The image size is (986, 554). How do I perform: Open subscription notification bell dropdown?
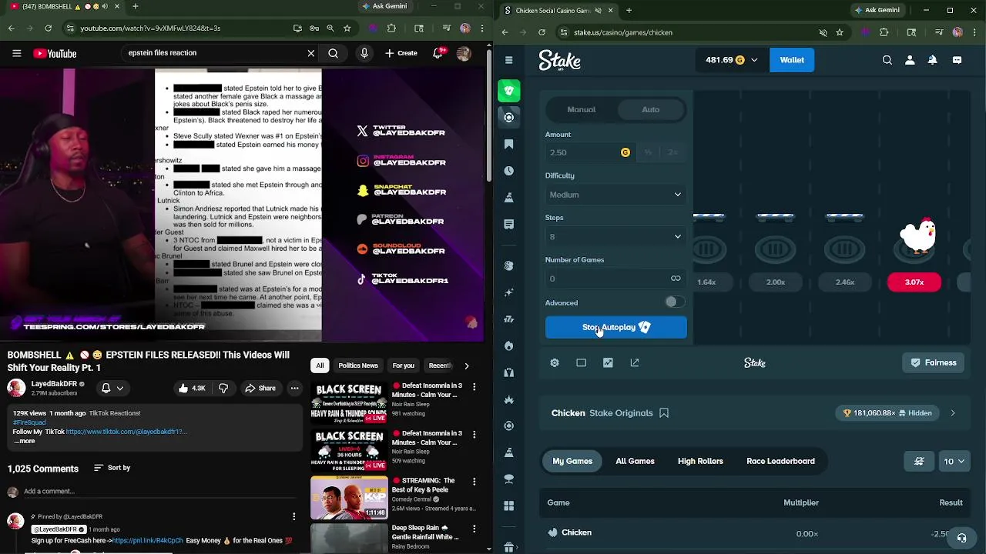click(112, 388)
